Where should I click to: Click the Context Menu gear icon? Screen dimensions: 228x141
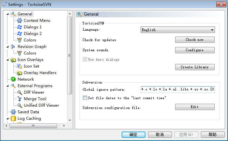(20, 21)
